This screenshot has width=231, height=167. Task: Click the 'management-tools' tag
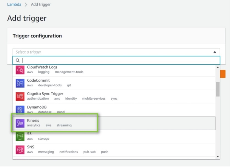69,72
